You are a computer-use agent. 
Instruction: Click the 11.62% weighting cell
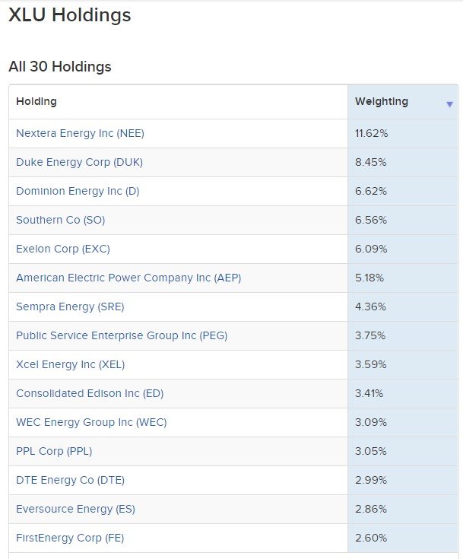(372, 133)
